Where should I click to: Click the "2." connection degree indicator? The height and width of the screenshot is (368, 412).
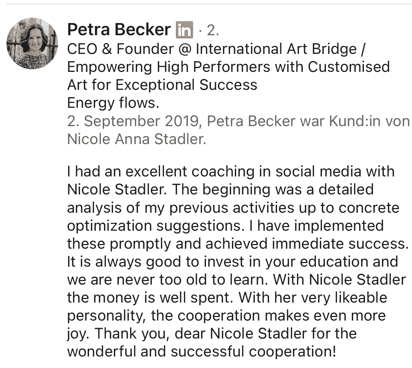[x=212, y=31]
